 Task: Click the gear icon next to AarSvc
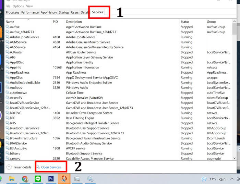7,27
